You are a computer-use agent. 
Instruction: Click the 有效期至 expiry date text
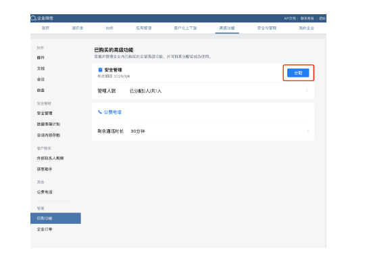(x=114, y=76)
